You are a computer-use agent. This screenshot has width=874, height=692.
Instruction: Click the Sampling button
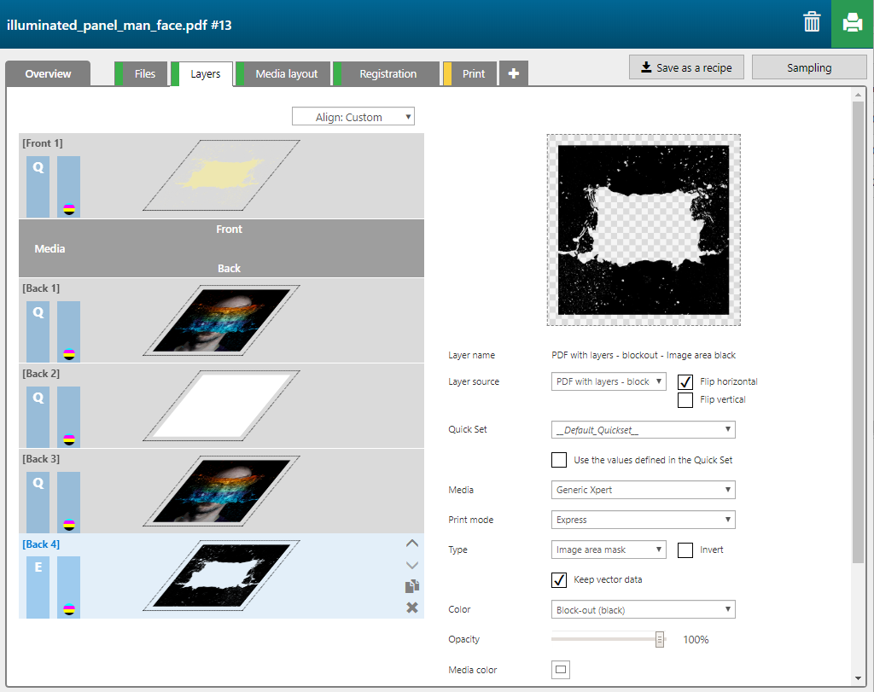click(808, 67)
